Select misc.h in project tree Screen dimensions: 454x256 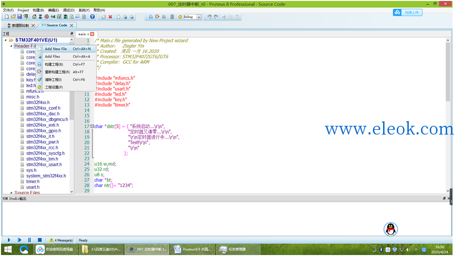(x=33, y=97)
